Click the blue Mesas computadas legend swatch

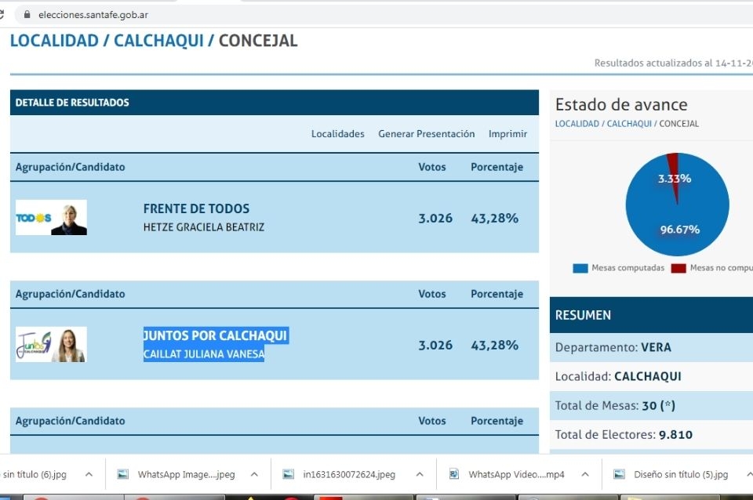point(580,268)
